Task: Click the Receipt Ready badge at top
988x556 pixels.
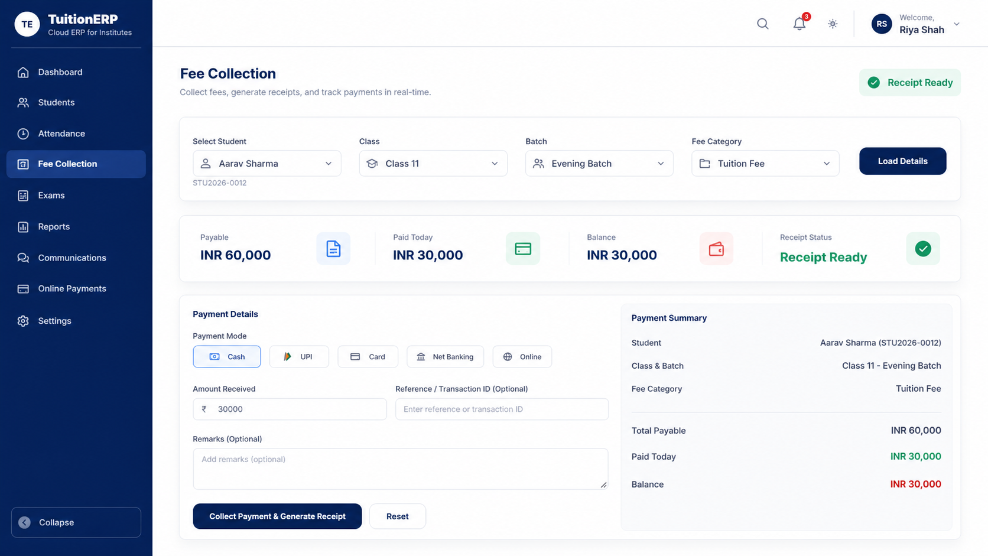Action: coord(910,83)
